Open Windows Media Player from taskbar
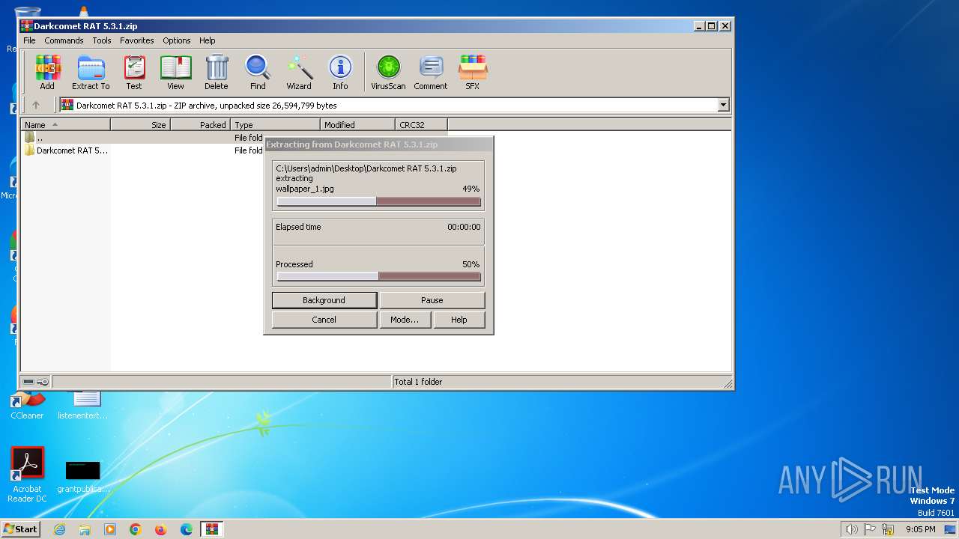Screen dimensions: 959x539 (110, 529)
